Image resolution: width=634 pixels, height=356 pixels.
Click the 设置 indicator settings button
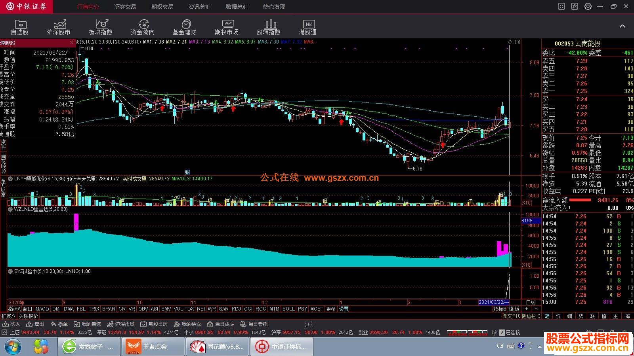point(344,309)
